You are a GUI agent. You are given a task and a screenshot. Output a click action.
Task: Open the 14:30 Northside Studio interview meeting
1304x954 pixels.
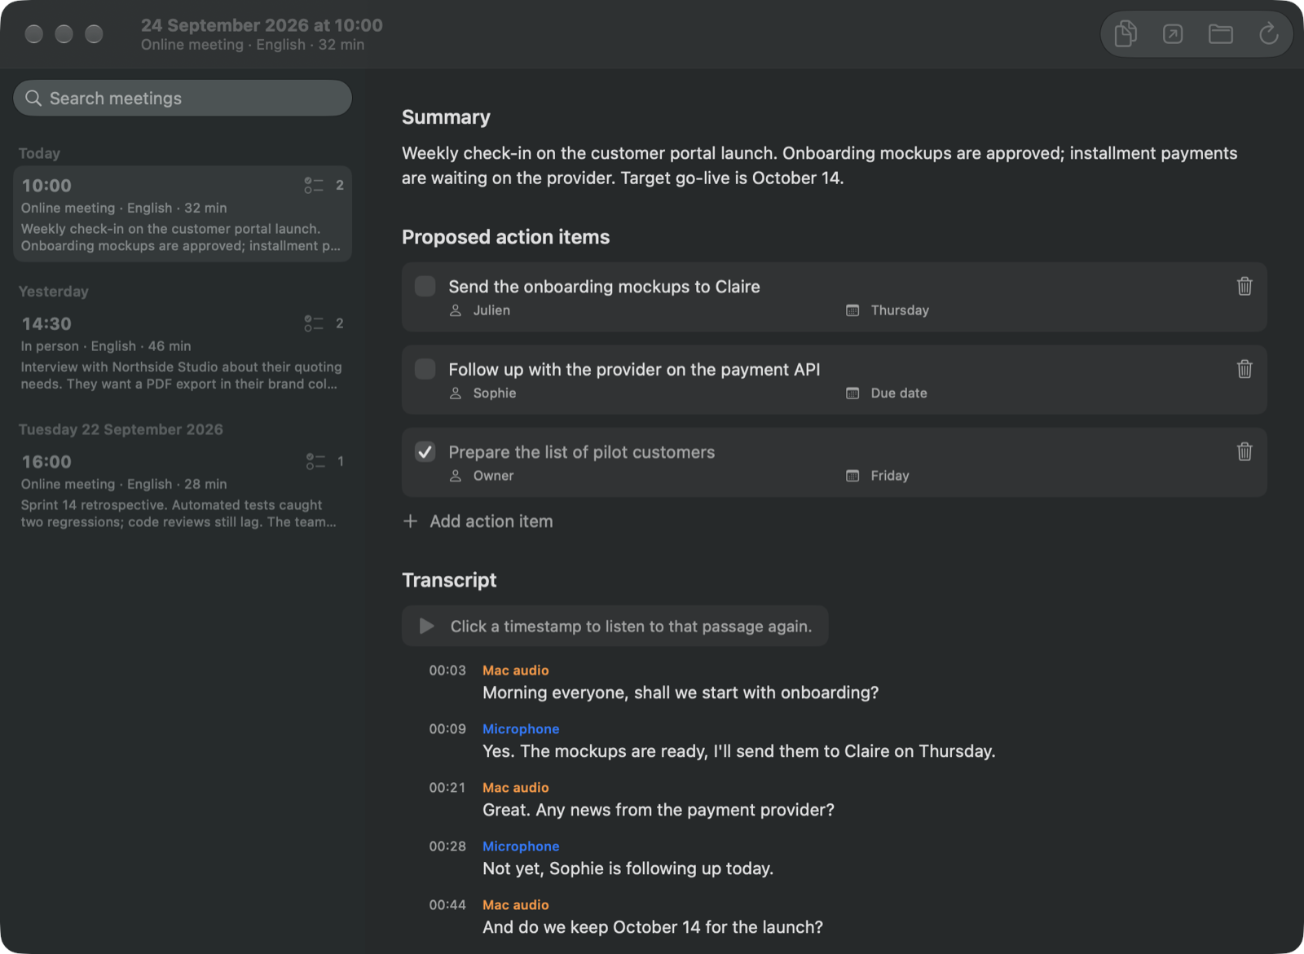point(183,353)
